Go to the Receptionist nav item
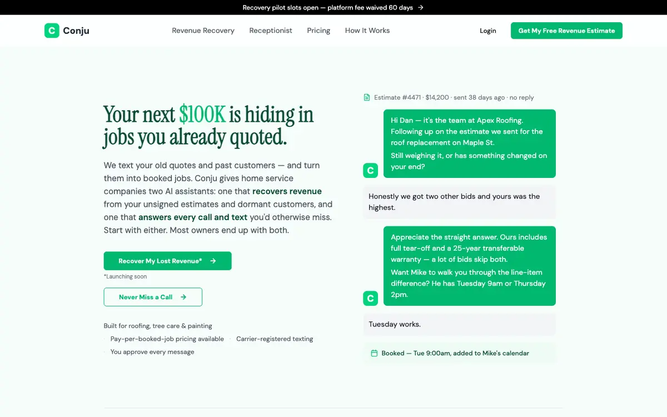Image resolution: width=667 pixels, height=417 pixels. [271, 31]
